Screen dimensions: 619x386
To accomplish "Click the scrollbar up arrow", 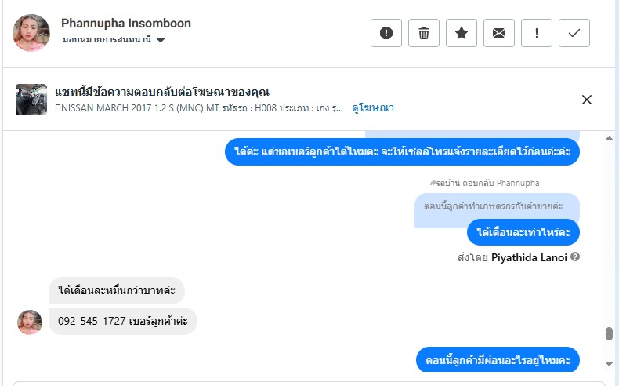I will 609,137.
